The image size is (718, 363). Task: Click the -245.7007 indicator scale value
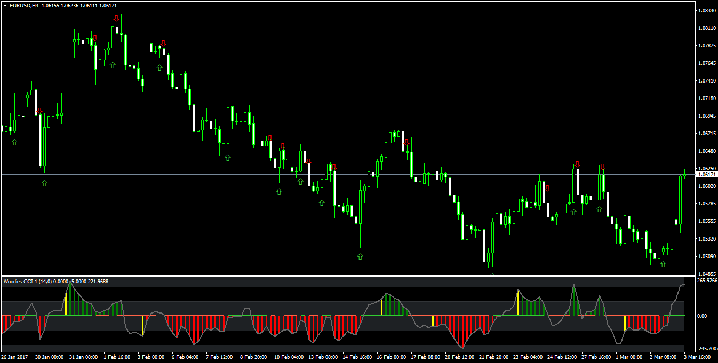[707, 348]
